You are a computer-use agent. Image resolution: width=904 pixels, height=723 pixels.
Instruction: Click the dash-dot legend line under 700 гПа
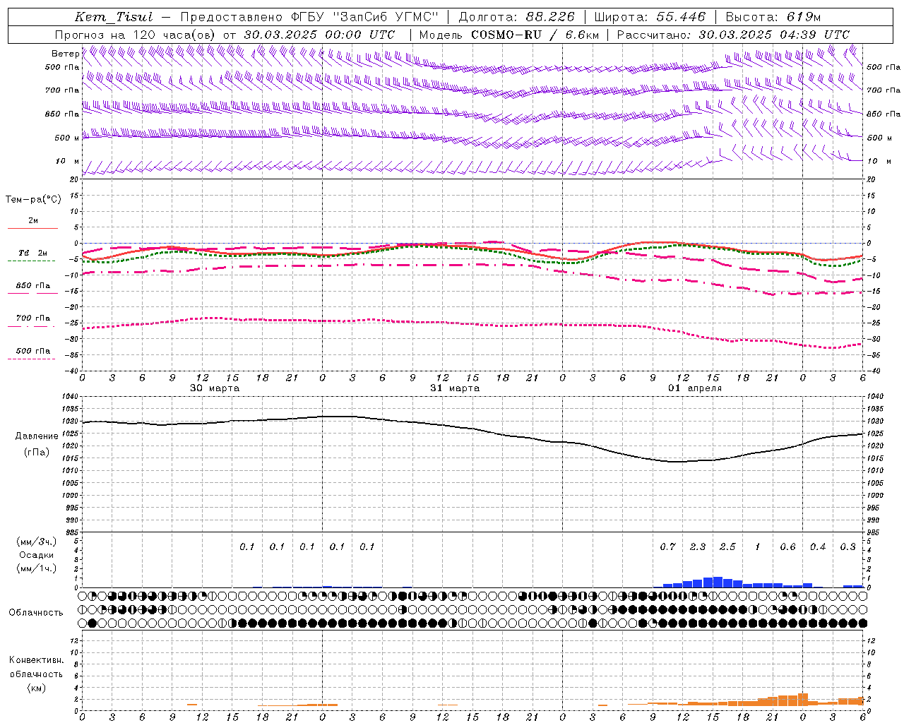[x=31, y=325]
